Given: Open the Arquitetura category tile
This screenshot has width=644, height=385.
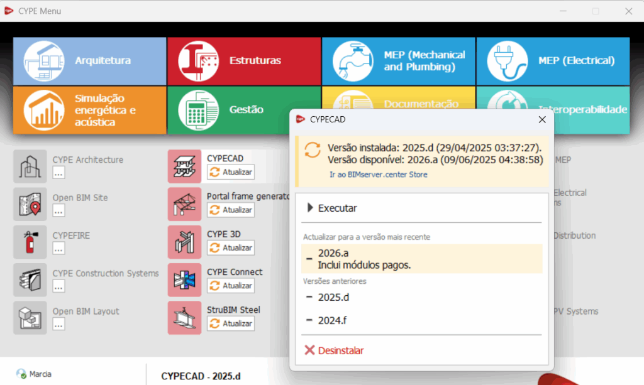Looking at the screenshot, I should click(x=89, y=61).
